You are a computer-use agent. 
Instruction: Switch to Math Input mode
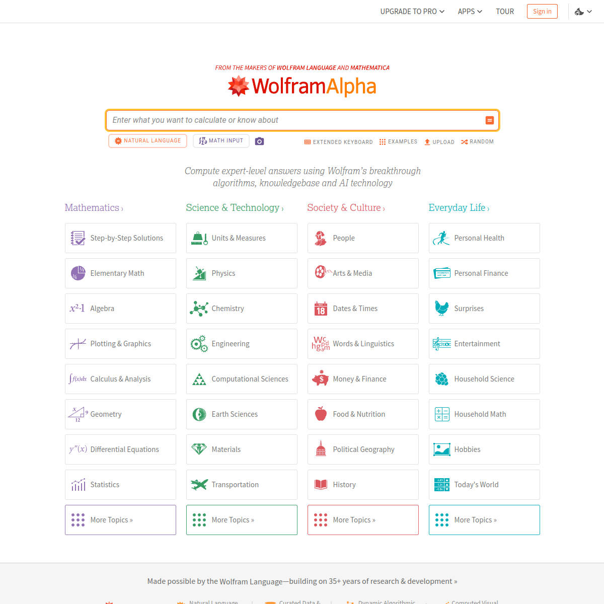(221, 140)
